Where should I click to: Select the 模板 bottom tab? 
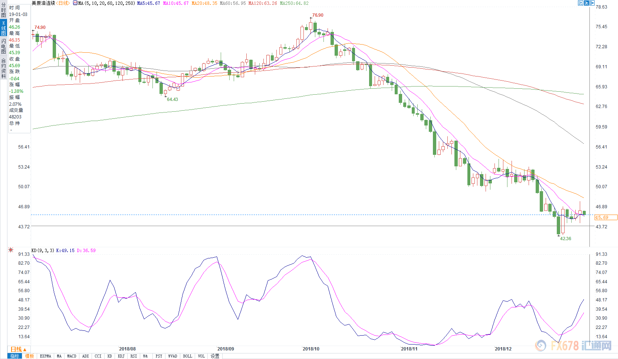[29, 356]
